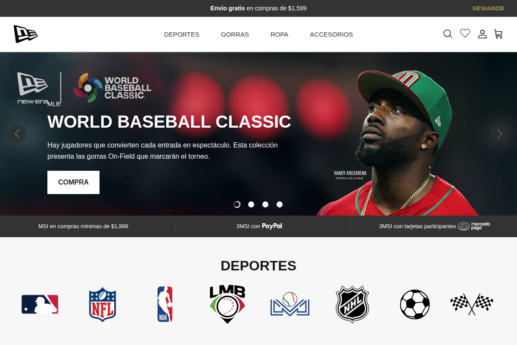Select the fourth carousel indicator dot
The width and height of the screenshot is (517, 345).
tap(280, 204)
